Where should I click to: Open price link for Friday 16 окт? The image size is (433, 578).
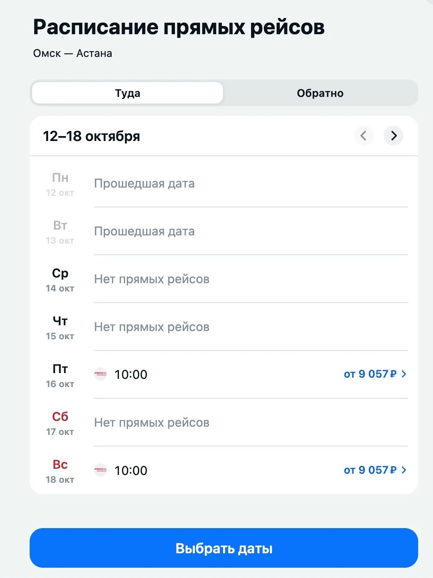[375, 374]
